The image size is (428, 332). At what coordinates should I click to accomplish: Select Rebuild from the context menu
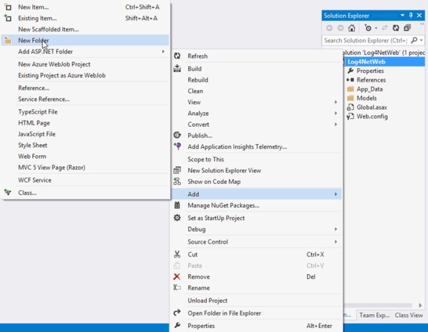pyautogui.click(x=257, y=80)
